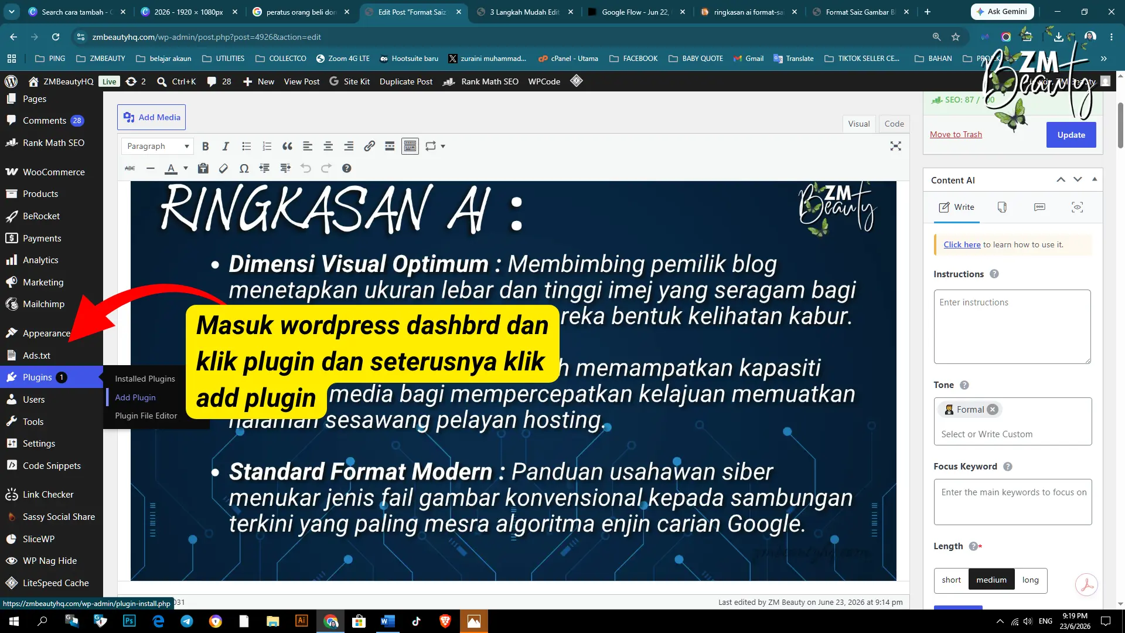1125x633 pixels.
Task: Open the text color picker arrow
Action: (x=186, y=169)
